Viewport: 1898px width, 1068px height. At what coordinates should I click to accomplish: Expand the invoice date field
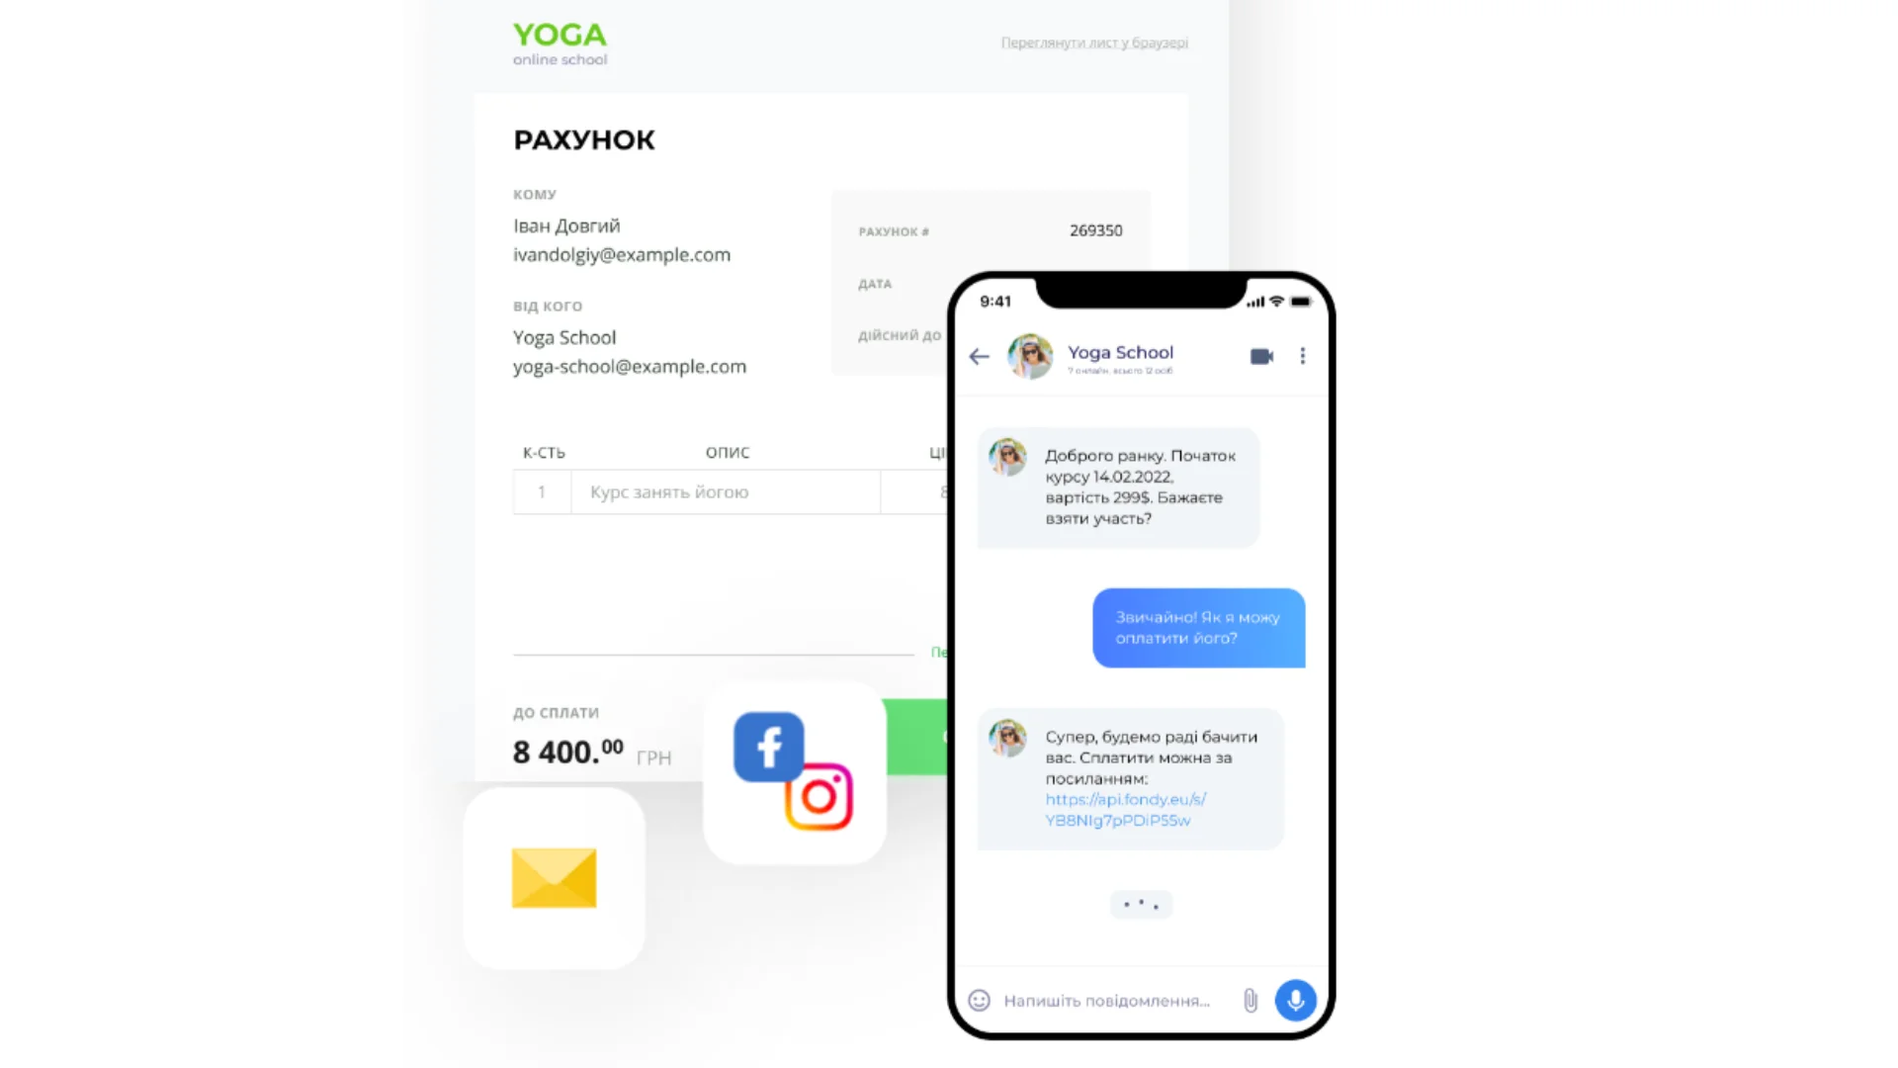874,283
